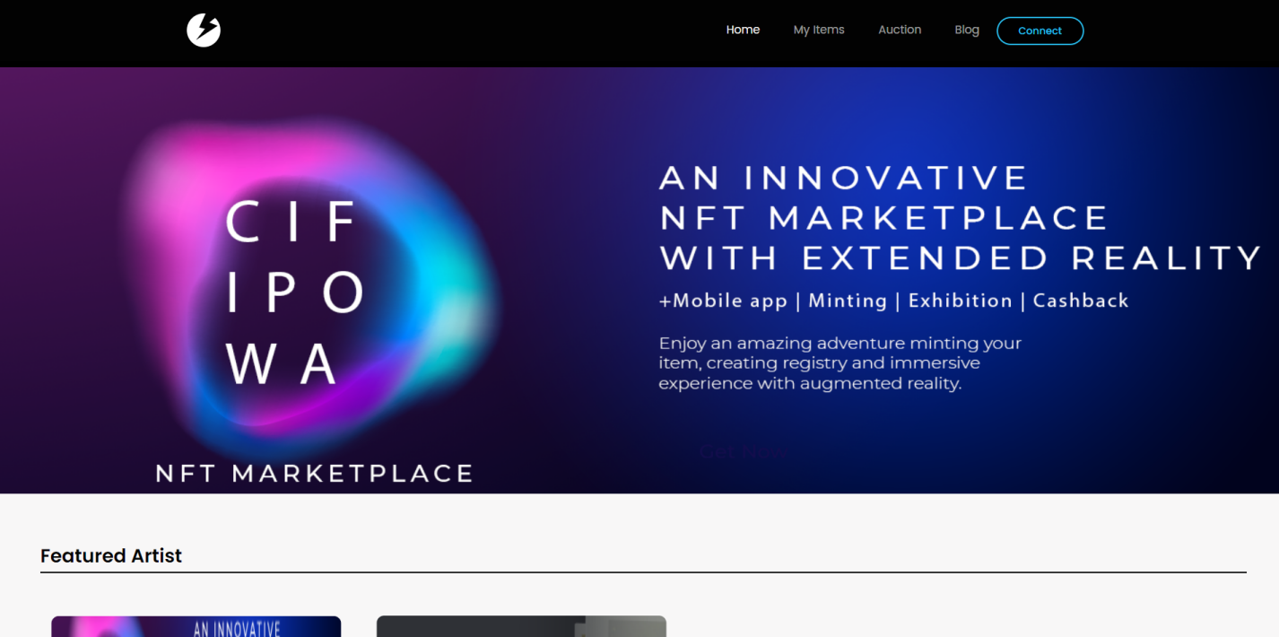Open the second dark featured artist card
Viewport: 1279px width, 637px height.
(x=521, y=626)
